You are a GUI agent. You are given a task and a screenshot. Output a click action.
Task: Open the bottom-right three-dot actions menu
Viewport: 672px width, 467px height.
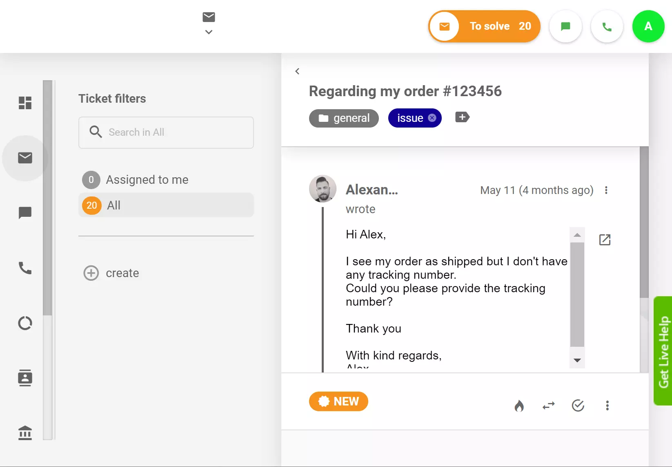[607, 405]
